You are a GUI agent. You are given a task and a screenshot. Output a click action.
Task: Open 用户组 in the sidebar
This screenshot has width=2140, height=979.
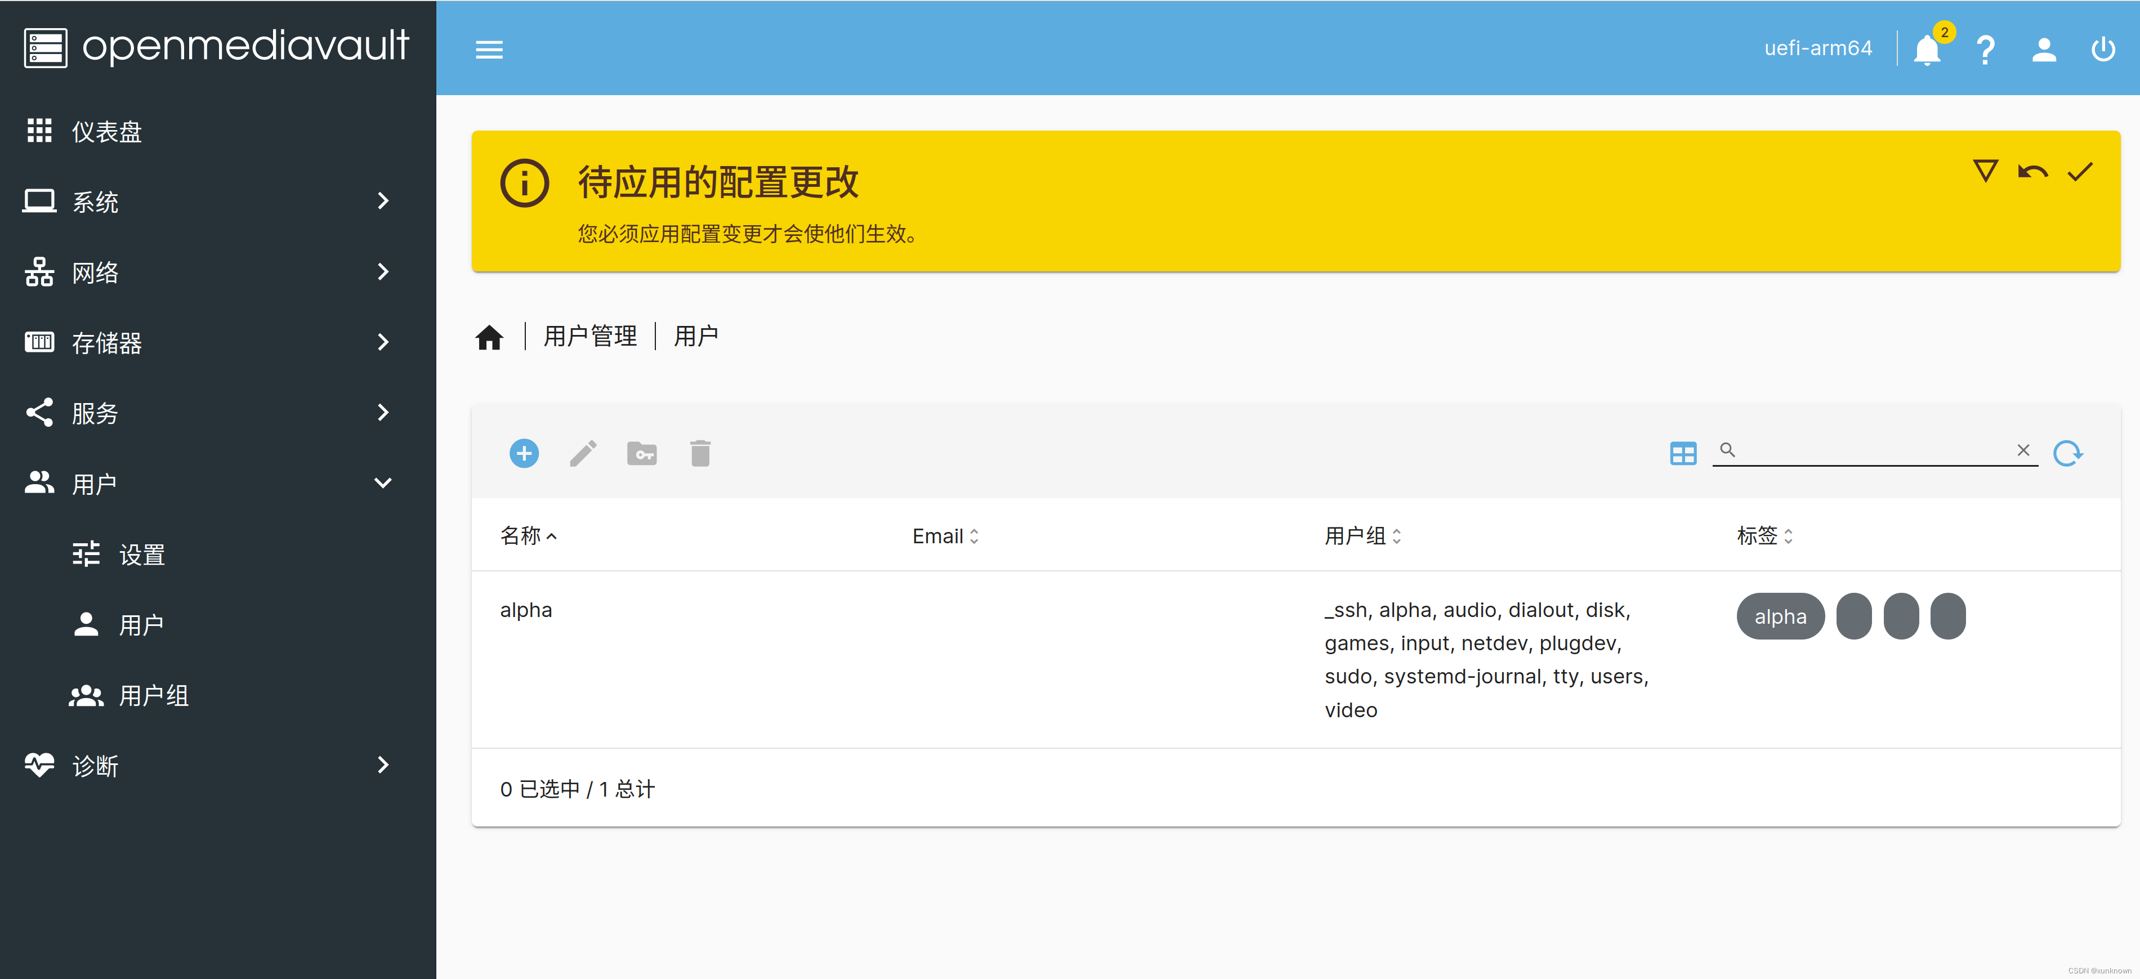pos(153,695)
